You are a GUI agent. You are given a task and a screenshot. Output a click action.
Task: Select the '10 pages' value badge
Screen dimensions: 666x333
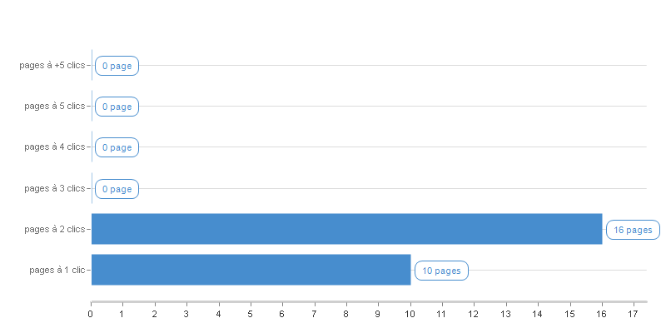(x=441, y=271)
